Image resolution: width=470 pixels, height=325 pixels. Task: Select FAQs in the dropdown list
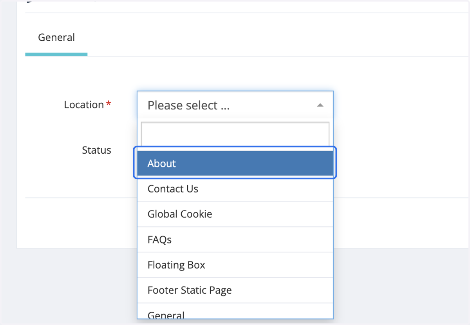[235, 240]
